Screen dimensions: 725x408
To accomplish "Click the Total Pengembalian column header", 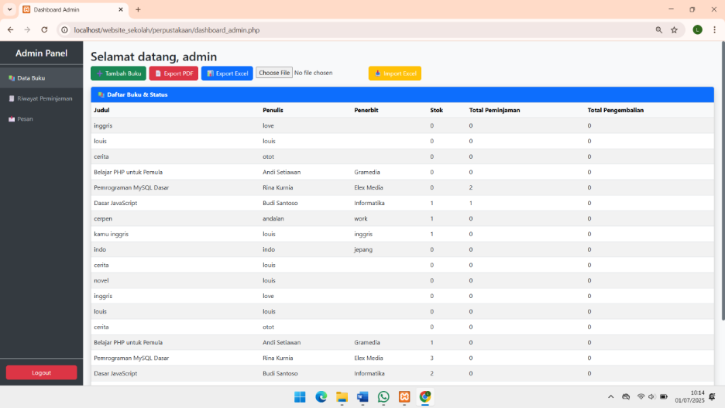I will (x=616, y=110).
